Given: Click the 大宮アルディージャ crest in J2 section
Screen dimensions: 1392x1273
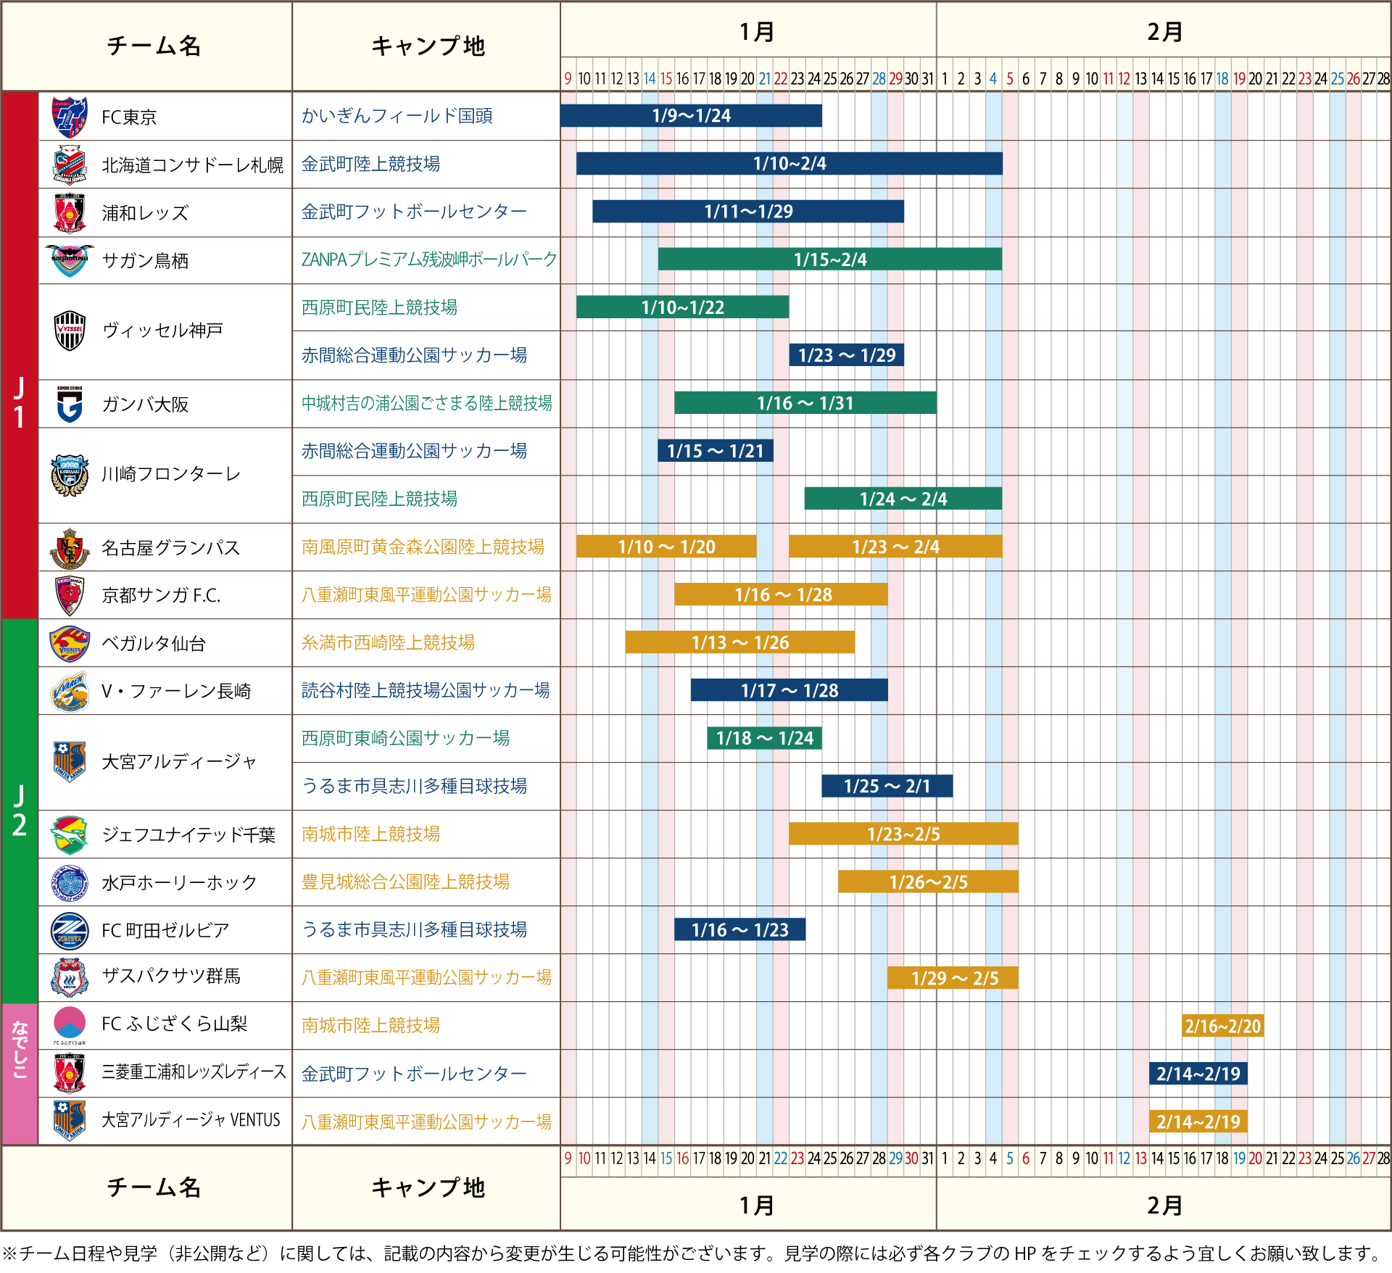Looking at the screenshot, I should pyautogui.click(x=70, y=762).
